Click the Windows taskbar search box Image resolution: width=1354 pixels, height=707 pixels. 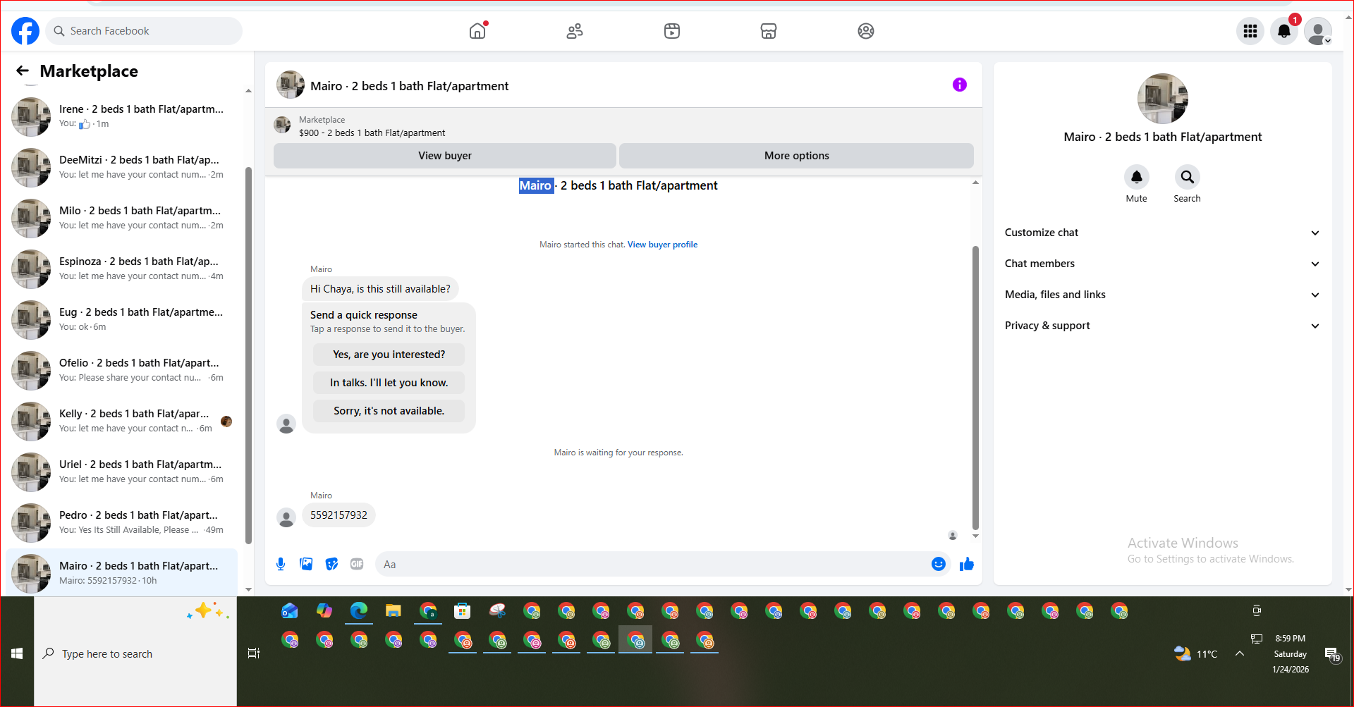pyautogui.click(x=135, y=653)
